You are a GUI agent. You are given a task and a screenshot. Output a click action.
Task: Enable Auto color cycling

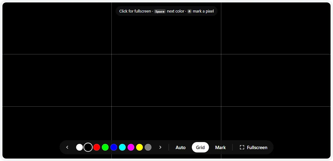(181, 148)
